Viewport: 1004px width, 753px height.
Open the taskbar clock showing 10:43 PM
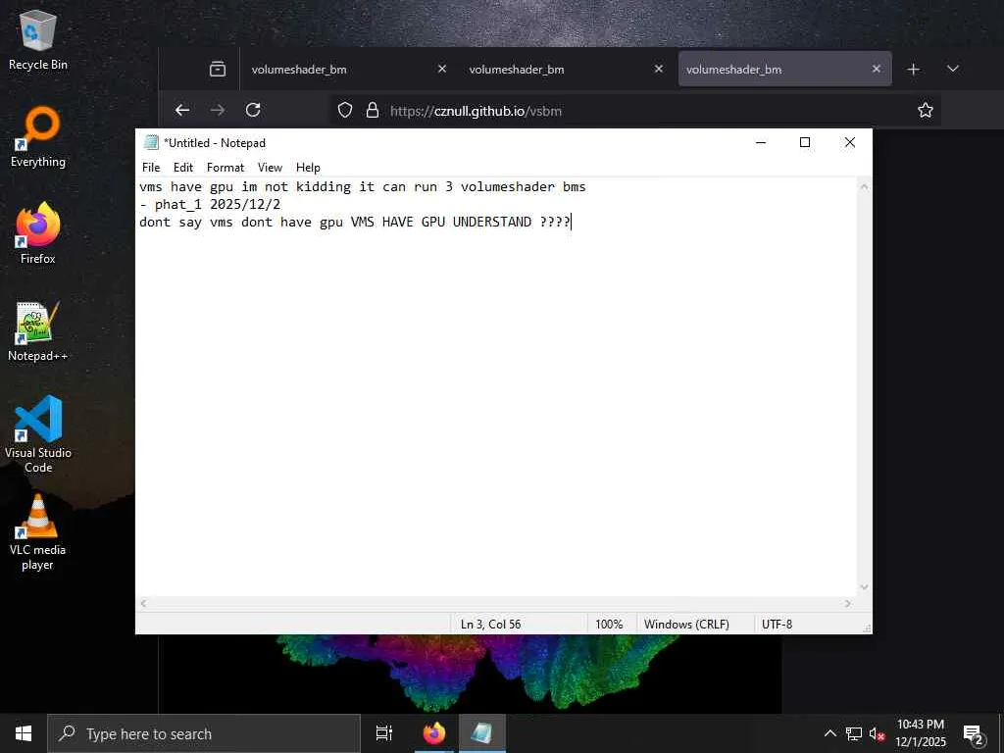coord(920,733)
